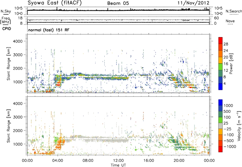
Task: Click the 'N.Sky' legend label
Action: pyautogui.click(x=6, y=11)
